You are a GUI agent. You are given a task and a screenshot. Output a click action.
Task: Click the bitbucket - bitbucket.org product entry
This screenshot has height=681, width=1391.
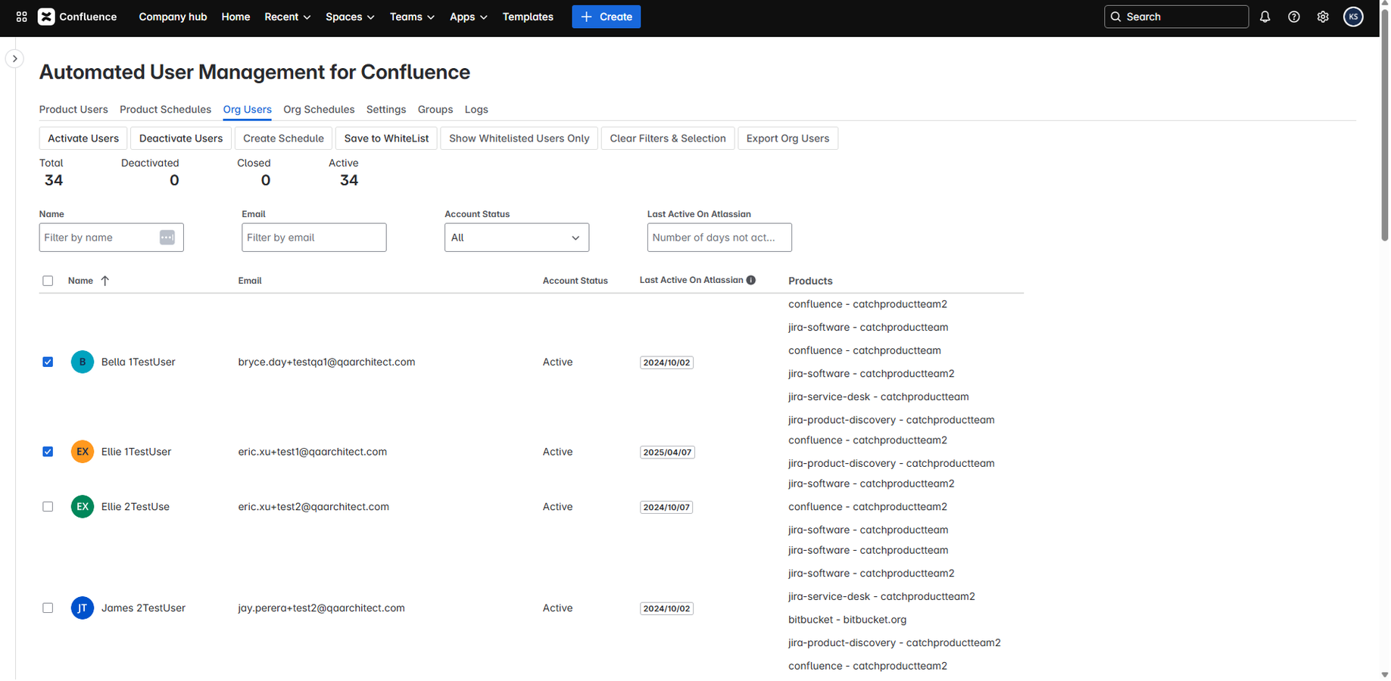coord(847,620)
